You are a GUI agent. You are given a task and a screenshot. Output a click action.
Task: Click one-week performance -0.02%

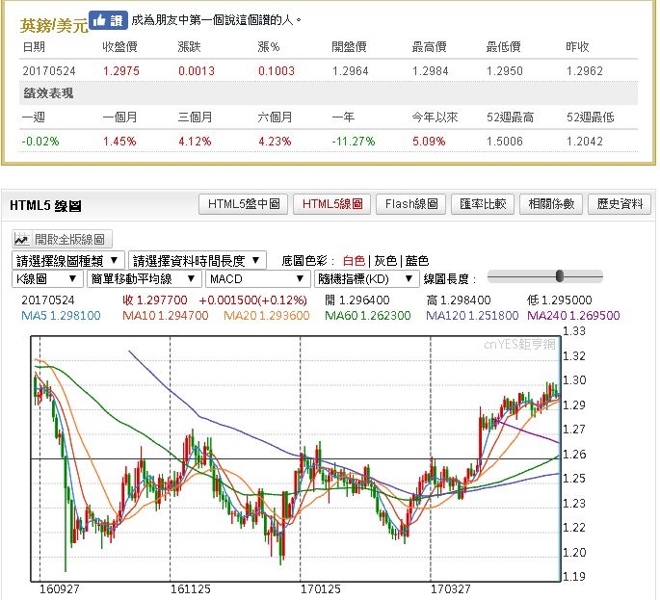point(40,141)
